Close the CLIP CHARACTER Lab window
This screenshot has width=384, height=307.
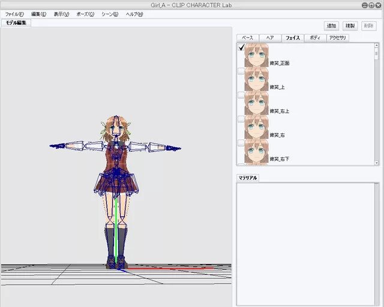[378, 5]
